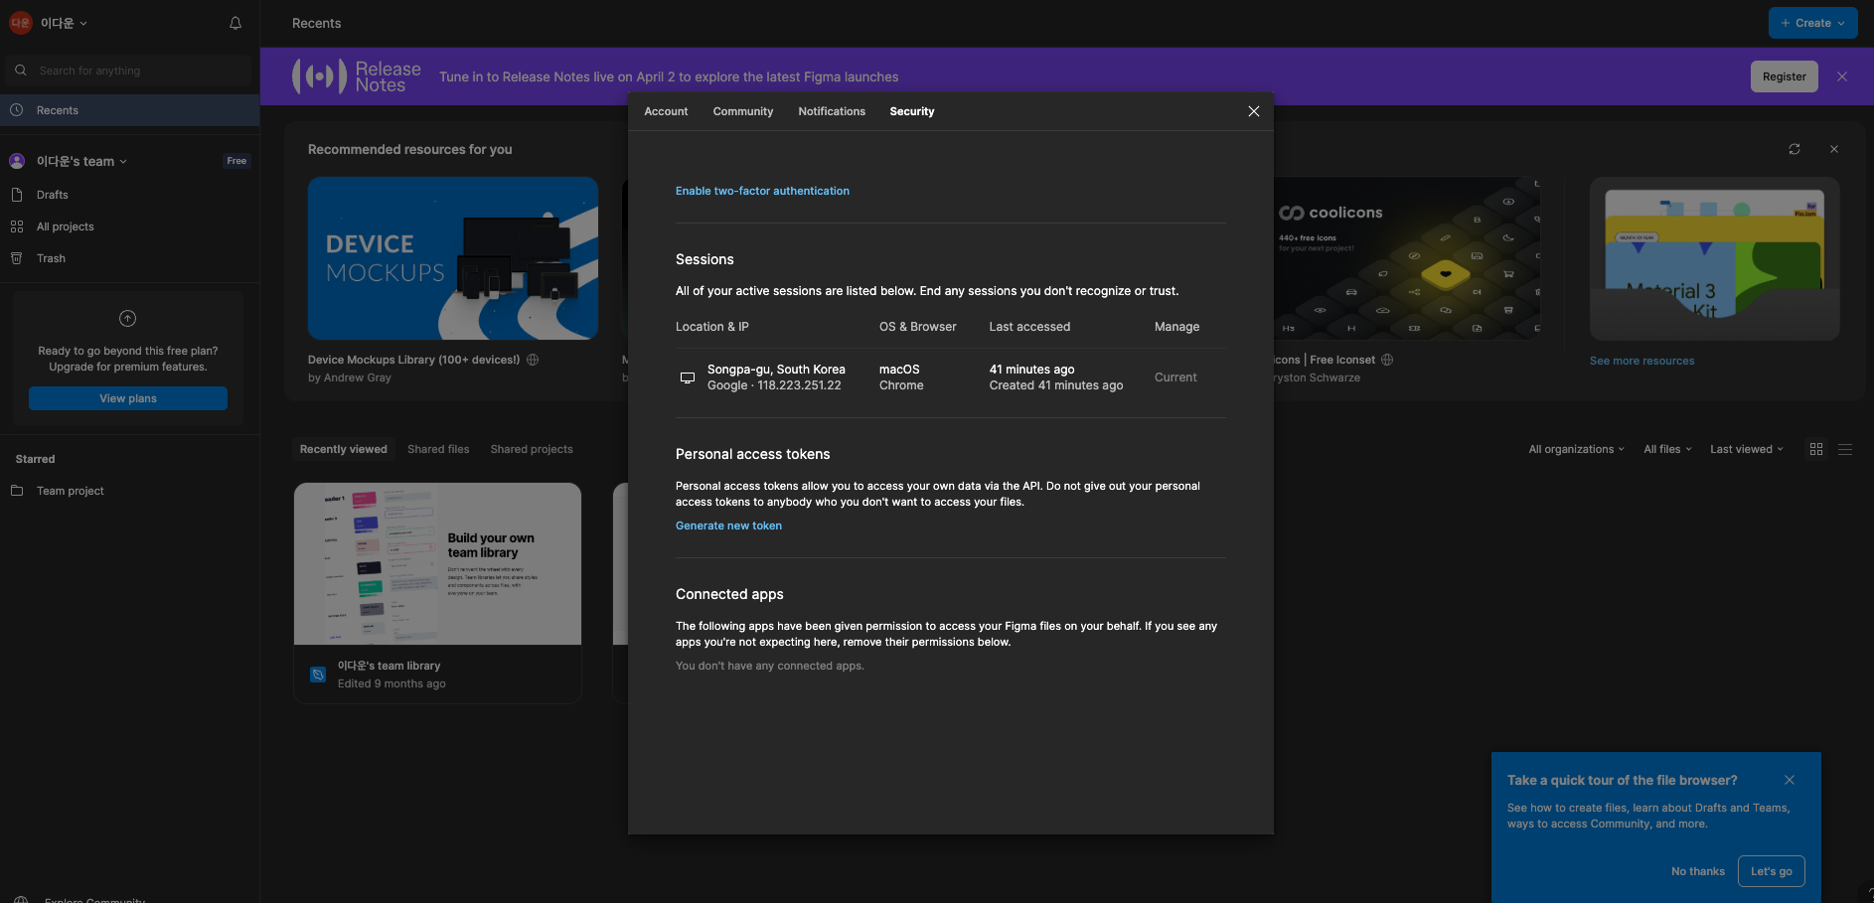This screenshot has width=1874, height=903.
Task: Refresh recommended resources
Action: click(1795, 149)
